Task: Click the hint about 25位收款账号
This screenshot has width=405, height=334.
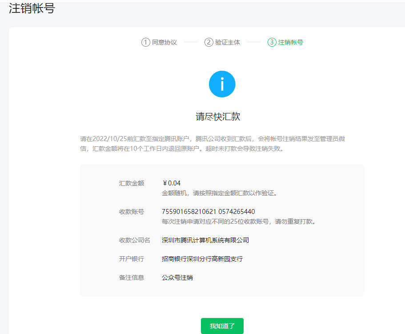Action: [x=238, y=221]
